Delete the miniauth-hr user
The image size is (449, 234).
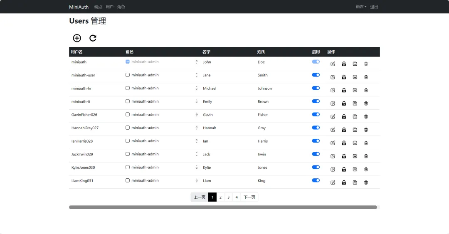366,90
